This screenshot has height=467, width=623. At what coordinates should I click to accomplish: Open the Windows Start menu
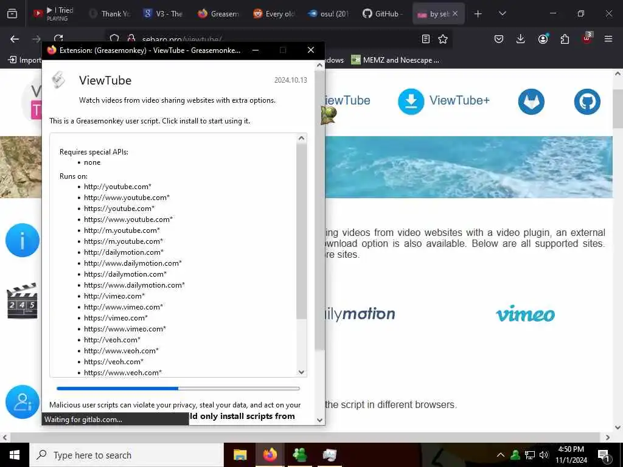[15, 455]
